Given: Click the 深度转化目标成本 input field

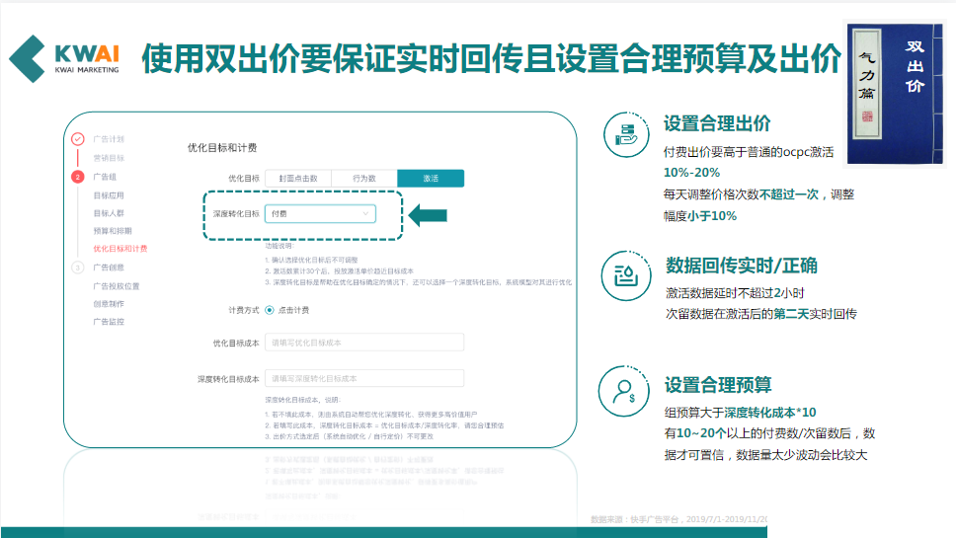Looking at the screenshot, I should pos(364,378).
